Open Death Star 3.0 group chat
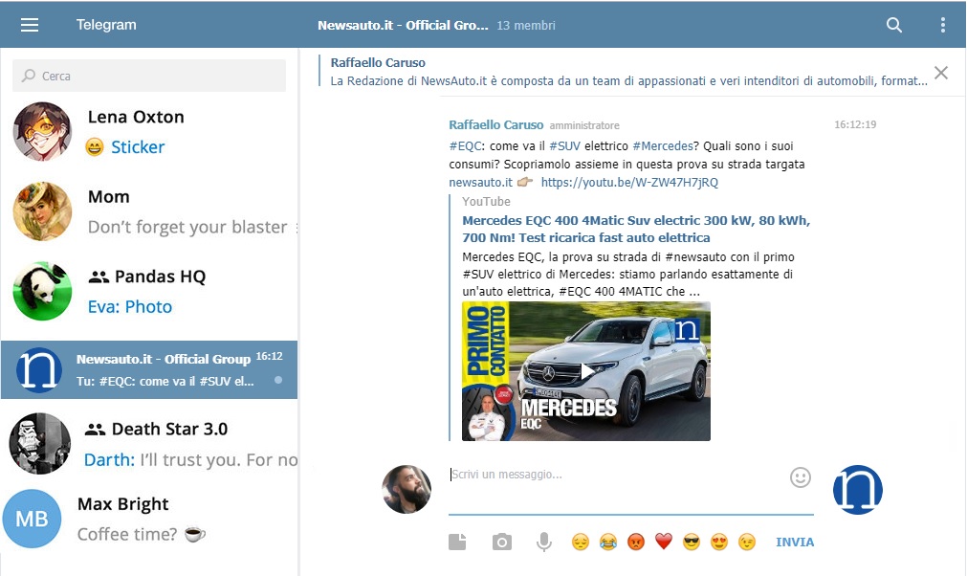967x576 pixels. coord(149,443)
